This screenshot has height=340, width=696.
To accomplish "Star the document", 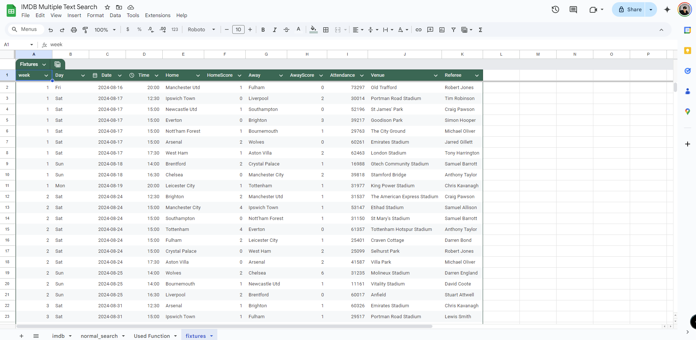I will click(107, 7).
